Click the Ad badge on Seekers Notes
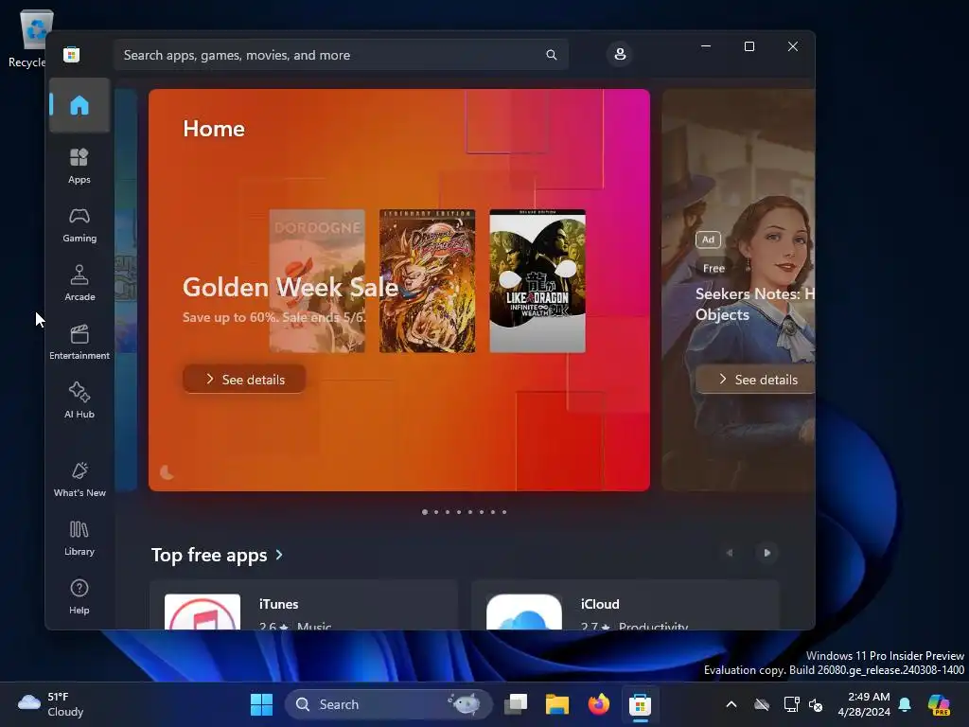The width and height of the screenshot is (969, 727). click(708, 239)
